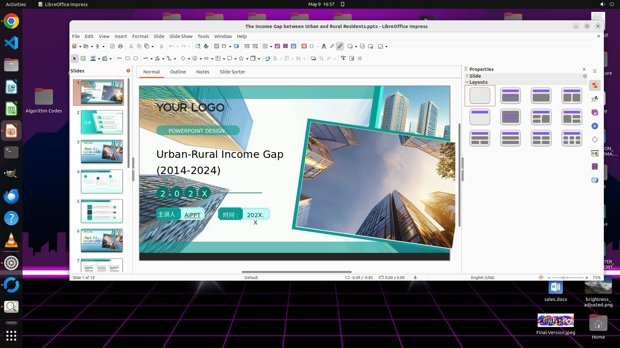Open the Insert Table dropdown arrow
Image resolution: width=620 pixels, height=348 pixels.
tap(271, 47)
